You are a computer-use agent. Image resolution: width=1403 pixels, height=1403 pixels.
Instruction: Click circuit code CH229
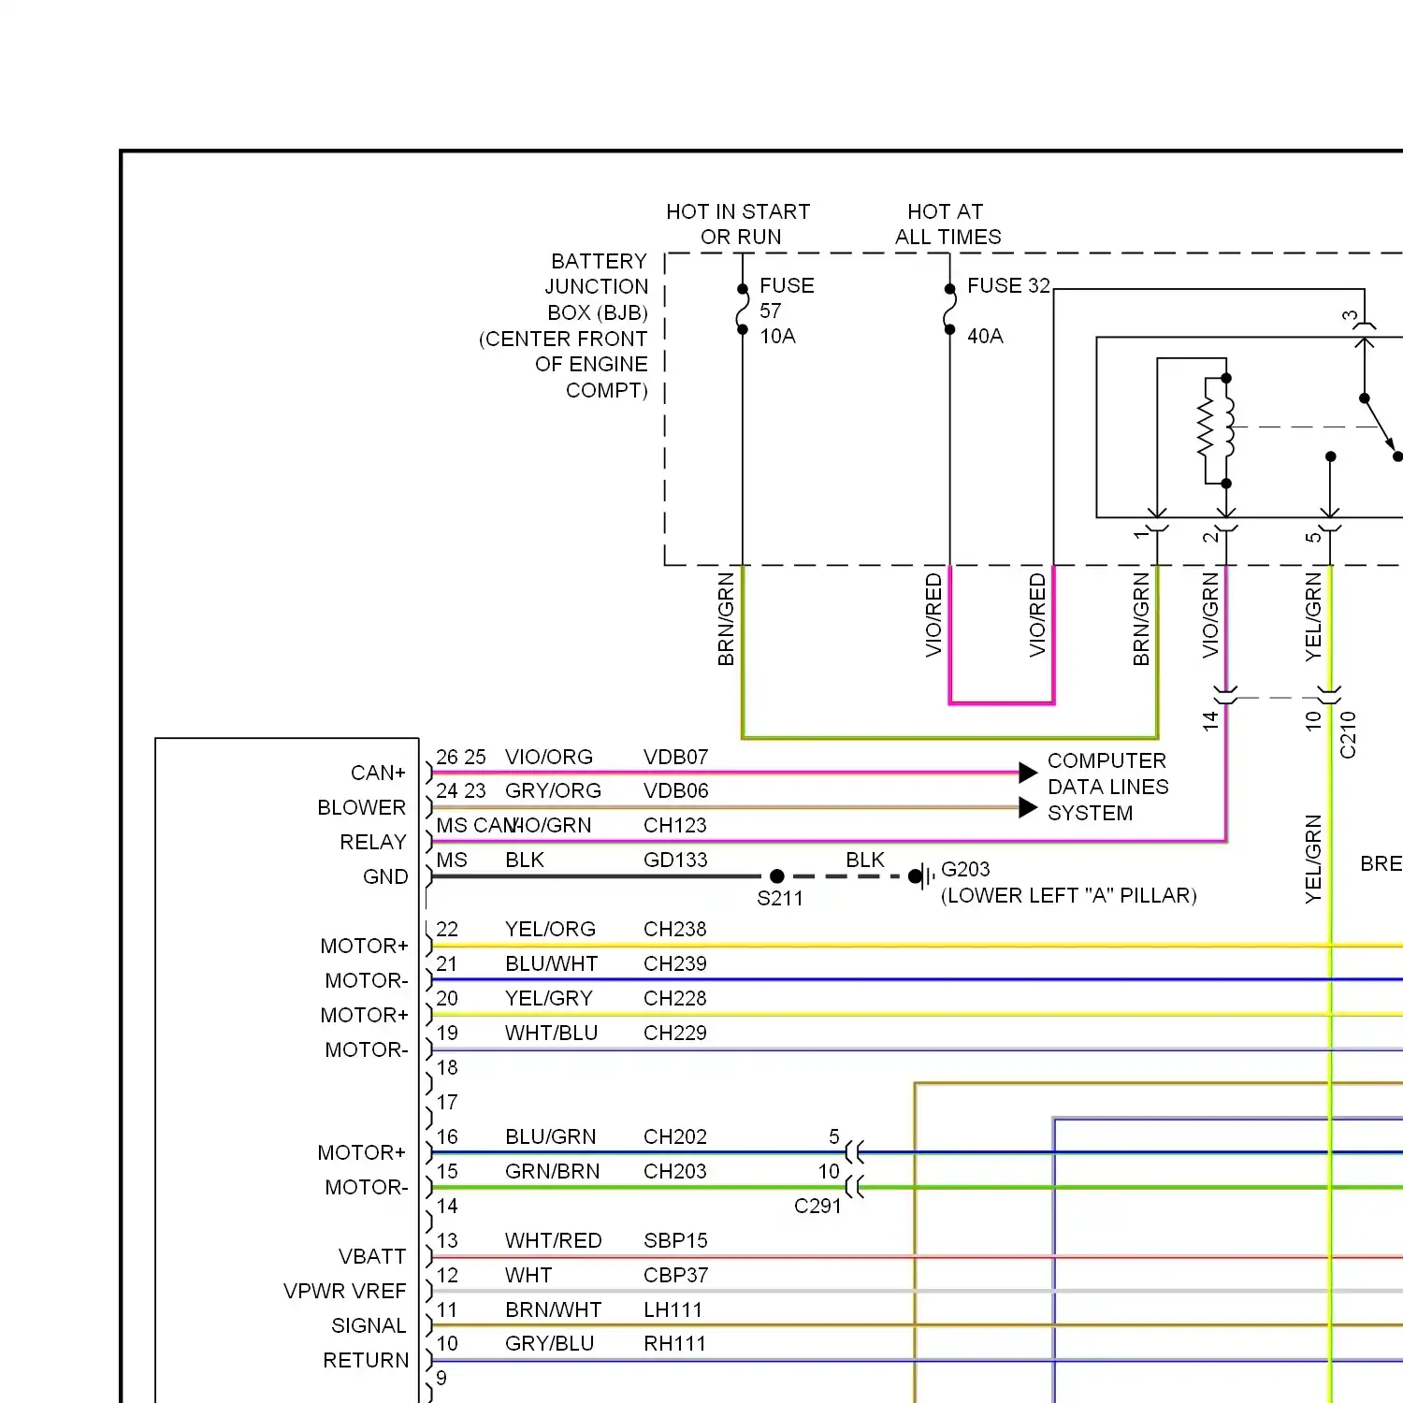tap(674, 1033)
